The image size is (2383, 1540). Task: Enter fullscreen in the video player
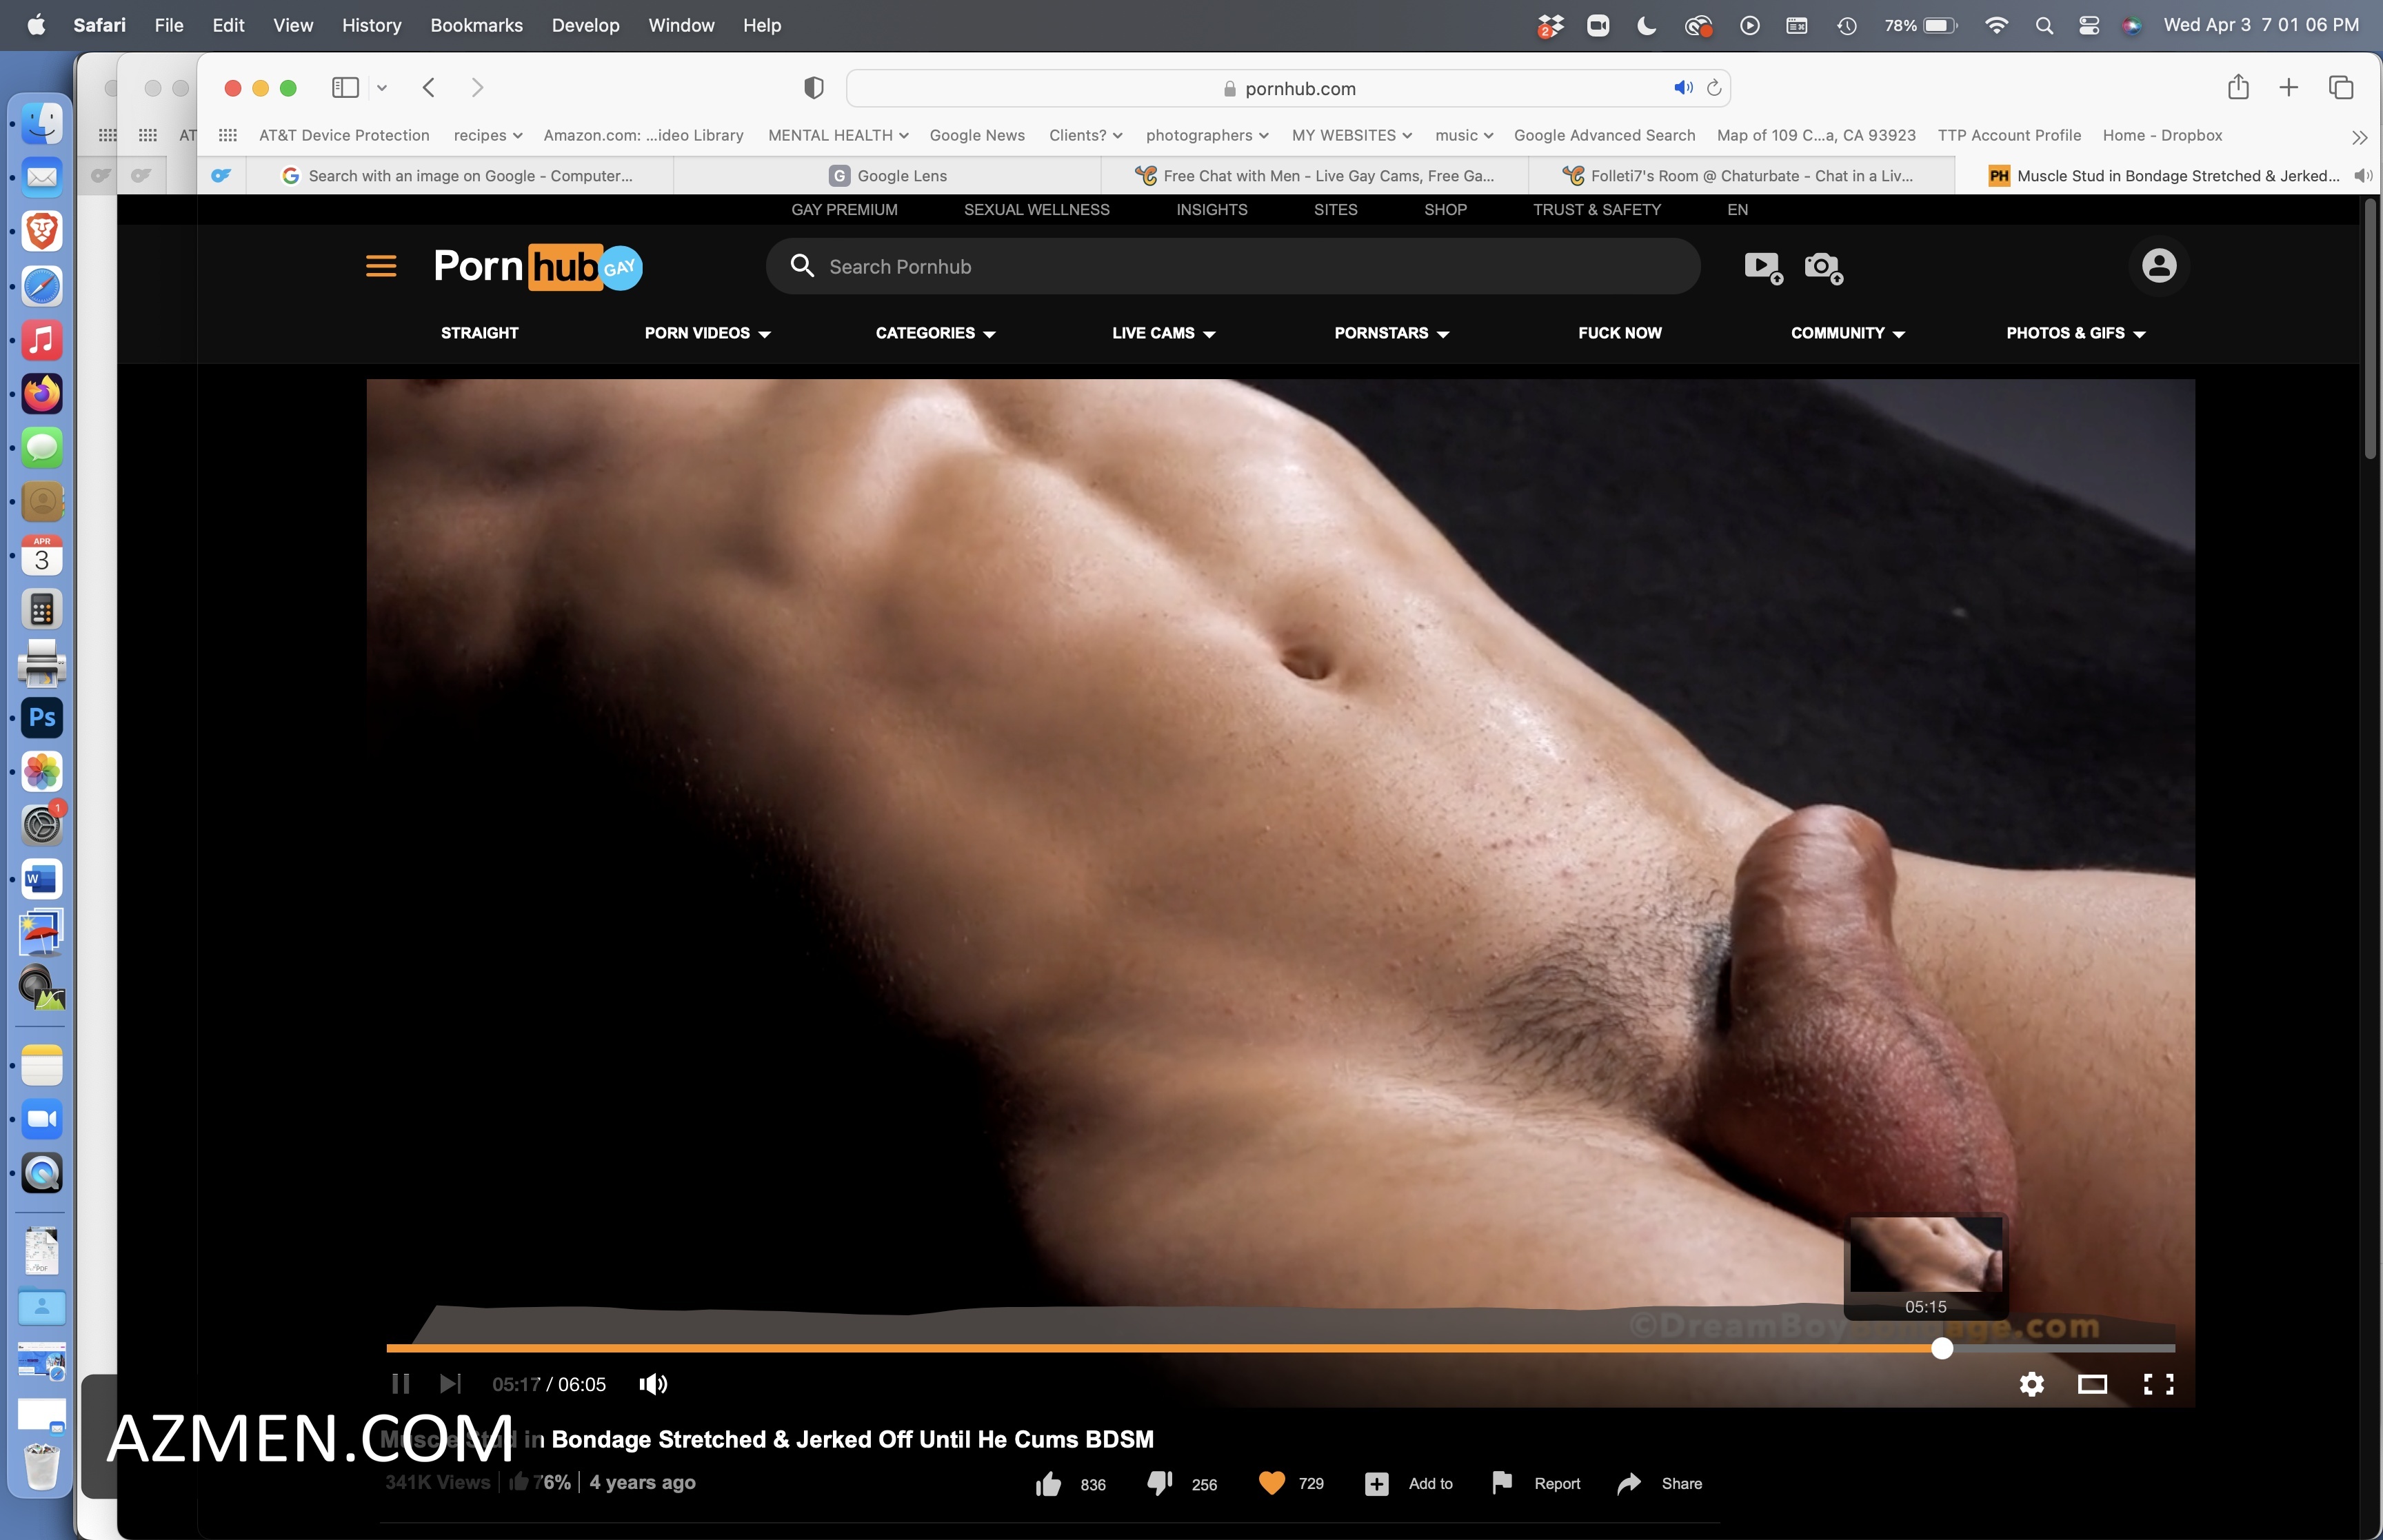[2158, 1384]
